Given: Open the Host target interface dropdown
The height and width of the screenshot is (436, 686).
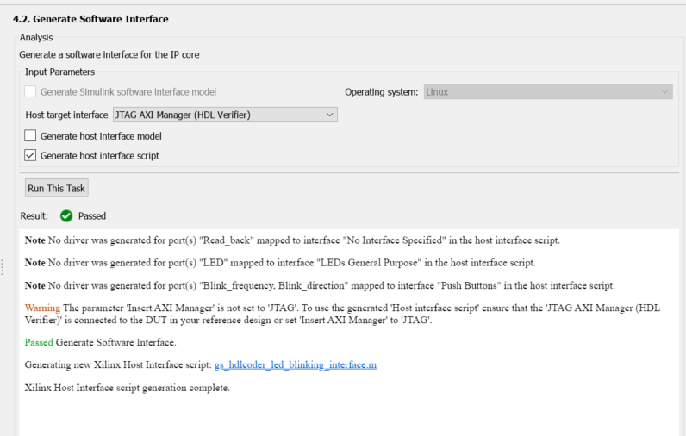Looking at the screenshot, I should [225, 115].
